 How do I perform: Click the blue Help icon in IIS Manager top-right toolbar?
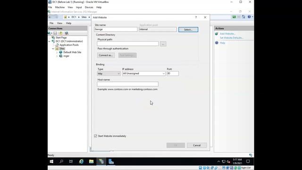[x=249, y=17]
